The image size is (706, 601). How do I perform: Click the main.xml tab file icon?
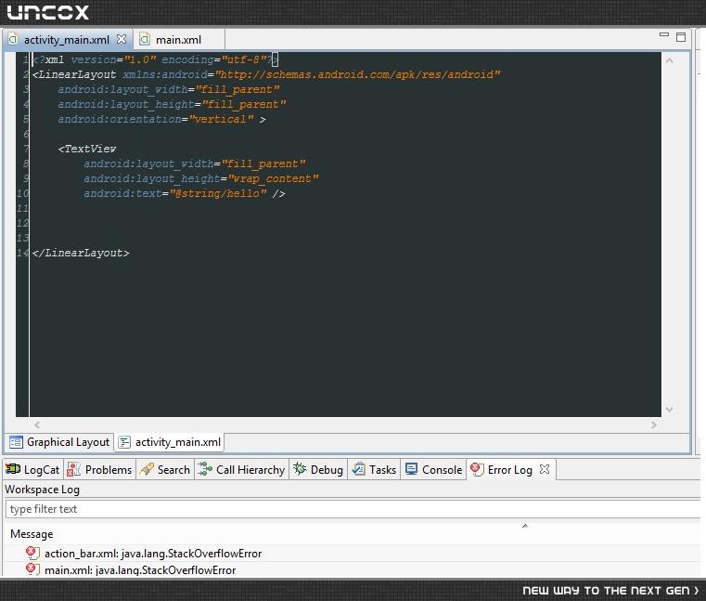pos(144,40)
